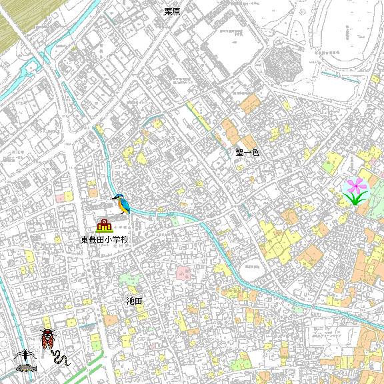Click the 栗原 place name
This screenshot has height=384, width=384.
[x=173, y=11]
